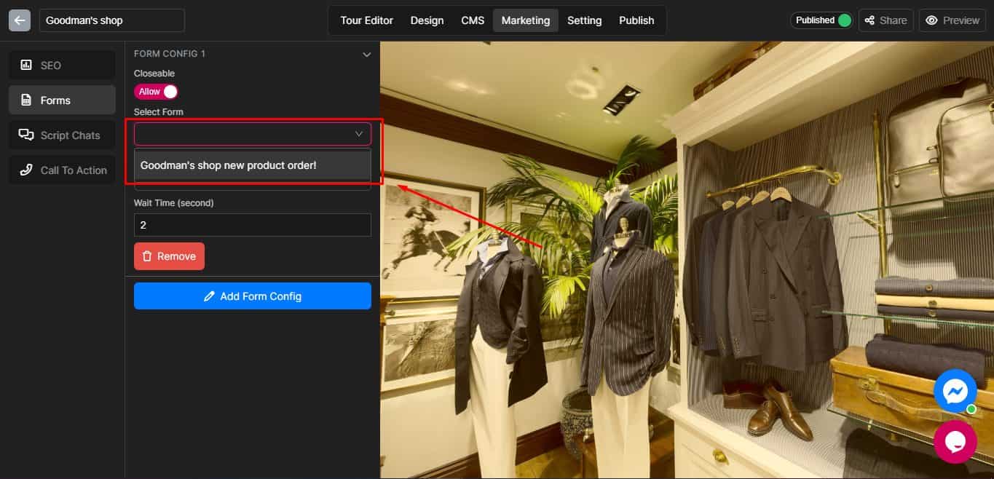Click the Wait Time input field

tap(253, 225)
